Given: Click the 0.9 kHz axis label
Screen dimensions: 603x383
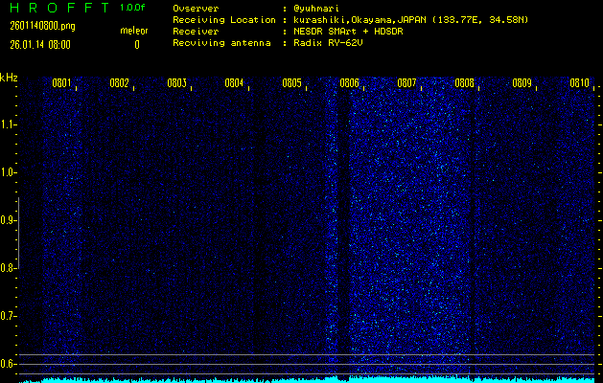Looking at the screenshot, I should point(7,220).
